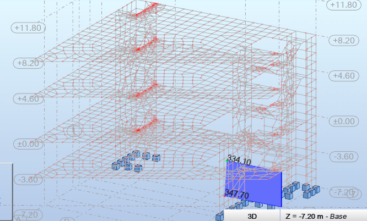Click the -3.60 level label on the right side

click(x=344, y=157)
